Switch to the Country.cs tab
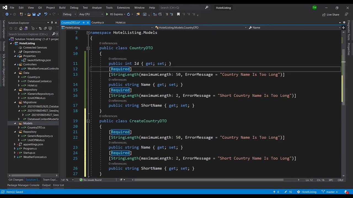Image resolution: width=353 pixels, height=198 pixels. point(98,23)
